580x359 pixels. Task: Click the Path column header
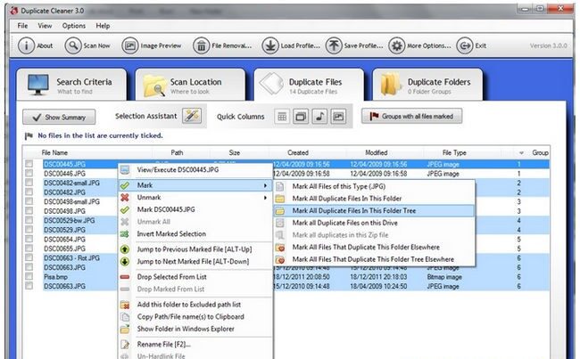pyautogui.click(x=177, y=152)
